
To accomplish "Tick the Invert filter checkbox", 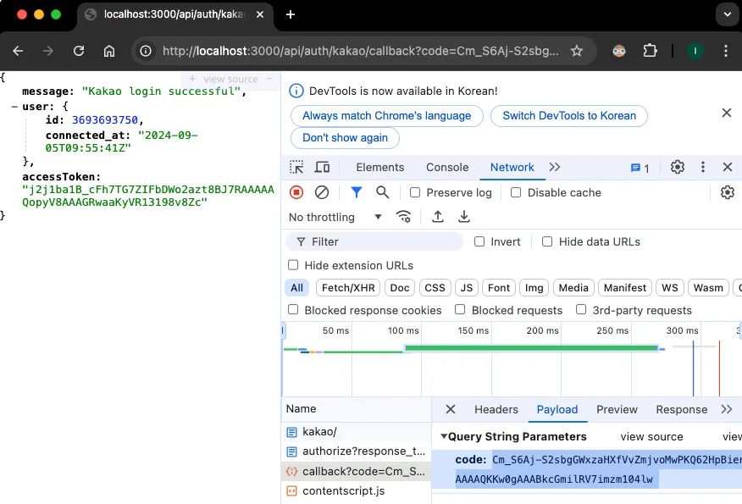I will tap(480, 241).
